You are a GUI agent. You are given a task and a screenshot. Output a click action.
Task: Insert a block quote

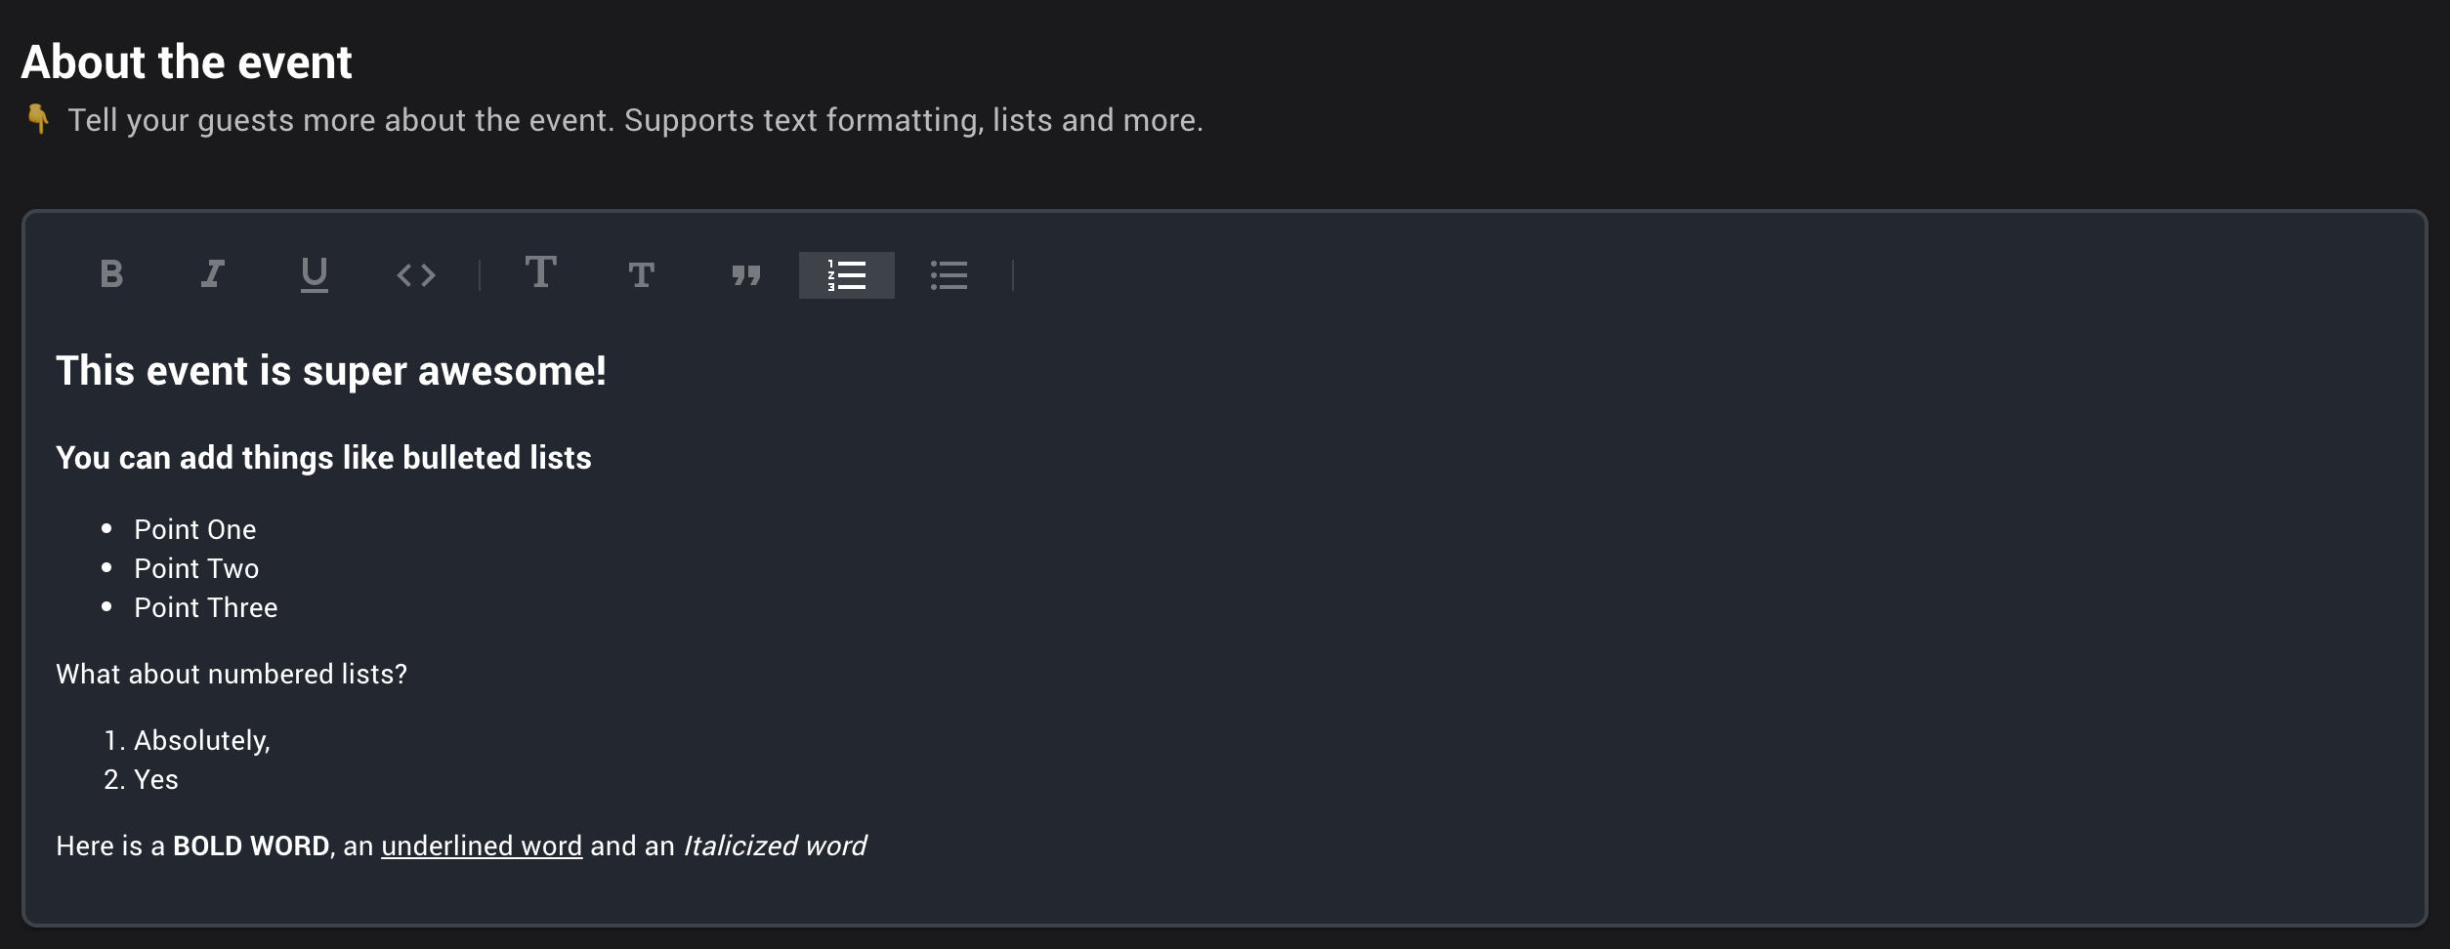point(746,275)
